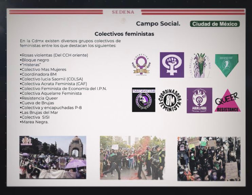Viewport: 252px width, 195px height.
Task: Click the green bandana pañuelo image
Action: click(227, 66)
